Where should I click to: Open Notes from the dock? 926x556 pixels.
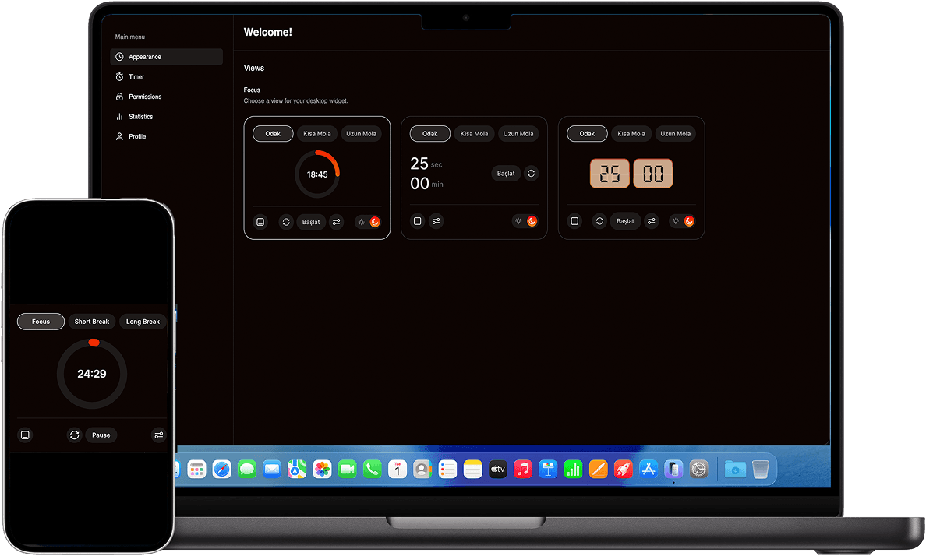click(472, 470)
